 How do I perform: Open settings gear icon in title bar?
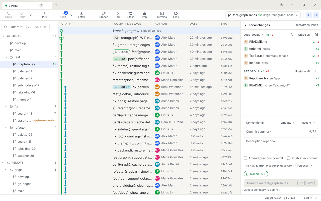click(282, 5)
